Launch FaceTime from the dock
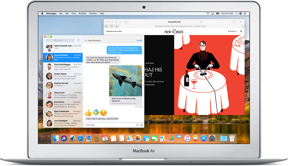This screenshot has height=166, width=288. point(154,138)
